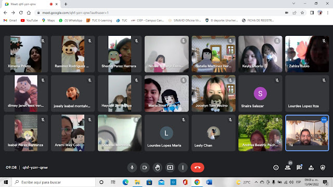
Task: Click the three-dot options on your own tile
Action: [324, 120]
